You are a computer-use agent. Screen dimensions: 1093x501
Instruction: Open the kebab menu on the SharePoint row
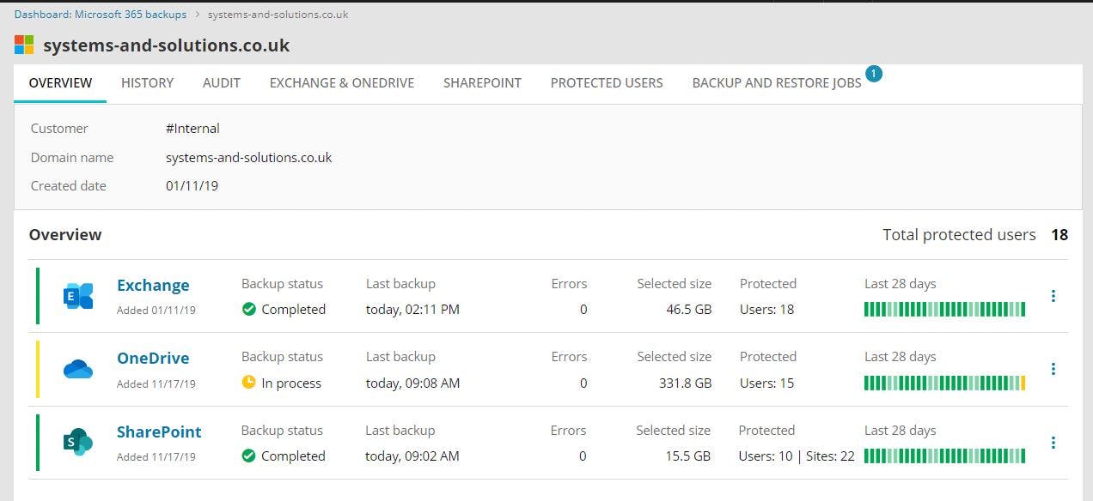point(1053,443)
